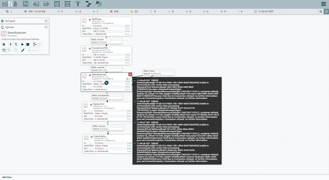Click the Funnel toolbar icon
This screenshot has width=329, height=180.
tap(78, 4)
